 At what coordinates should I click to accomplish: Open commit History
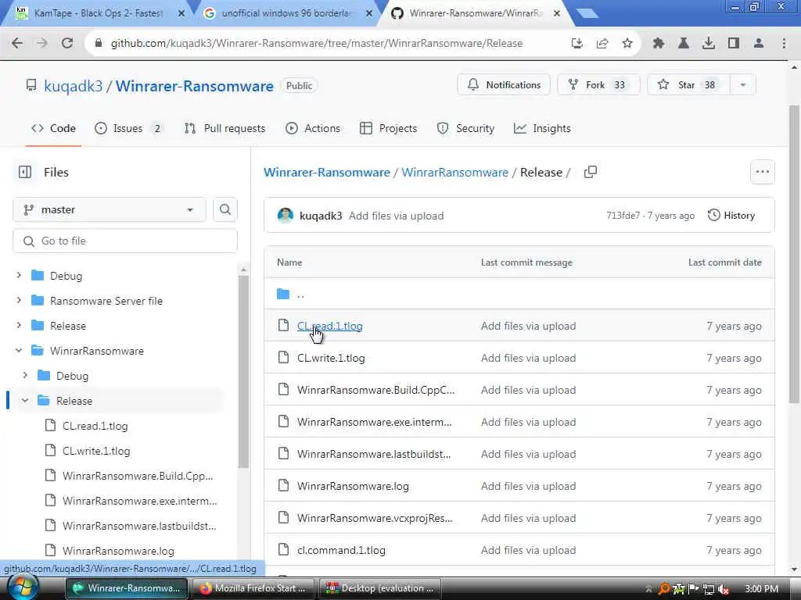click(731, 216)
